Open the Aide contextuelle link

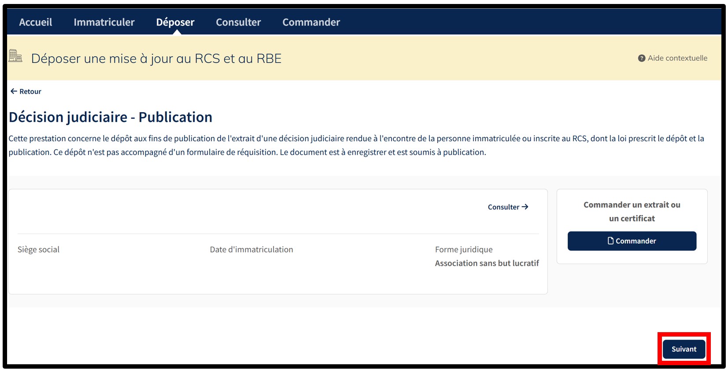point(677,58)
